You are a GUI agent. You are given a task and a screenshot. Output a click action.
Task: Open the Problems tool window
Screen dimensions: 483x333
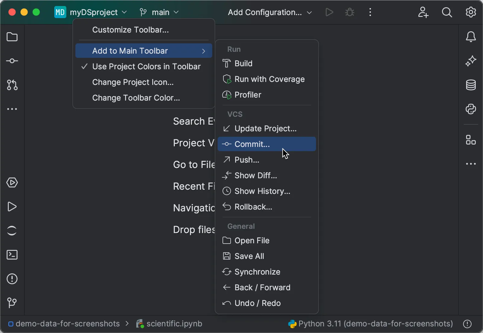[12, 279]
